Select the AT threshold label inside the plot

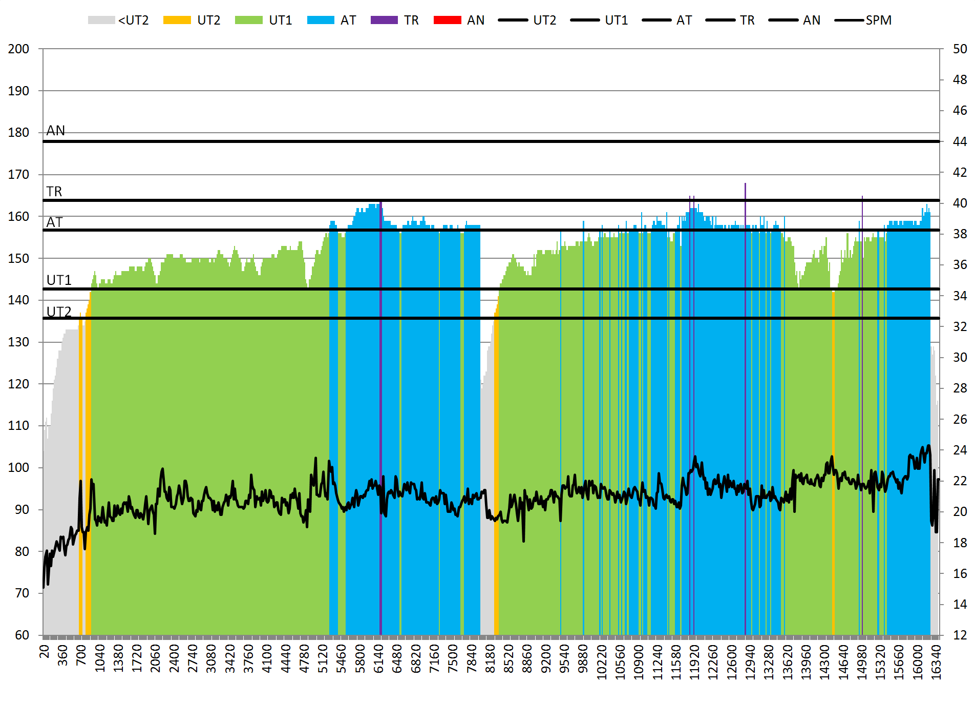point(54,222)
